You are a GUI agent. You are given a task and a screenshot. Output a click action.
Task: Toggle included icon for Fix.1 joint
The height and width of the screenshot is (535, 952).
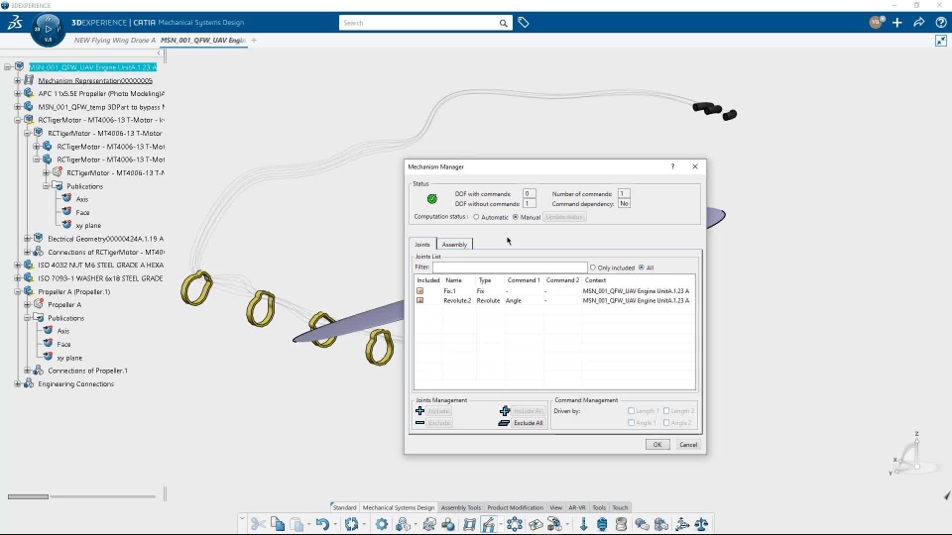pyautogui.click(x=419, y=291)
